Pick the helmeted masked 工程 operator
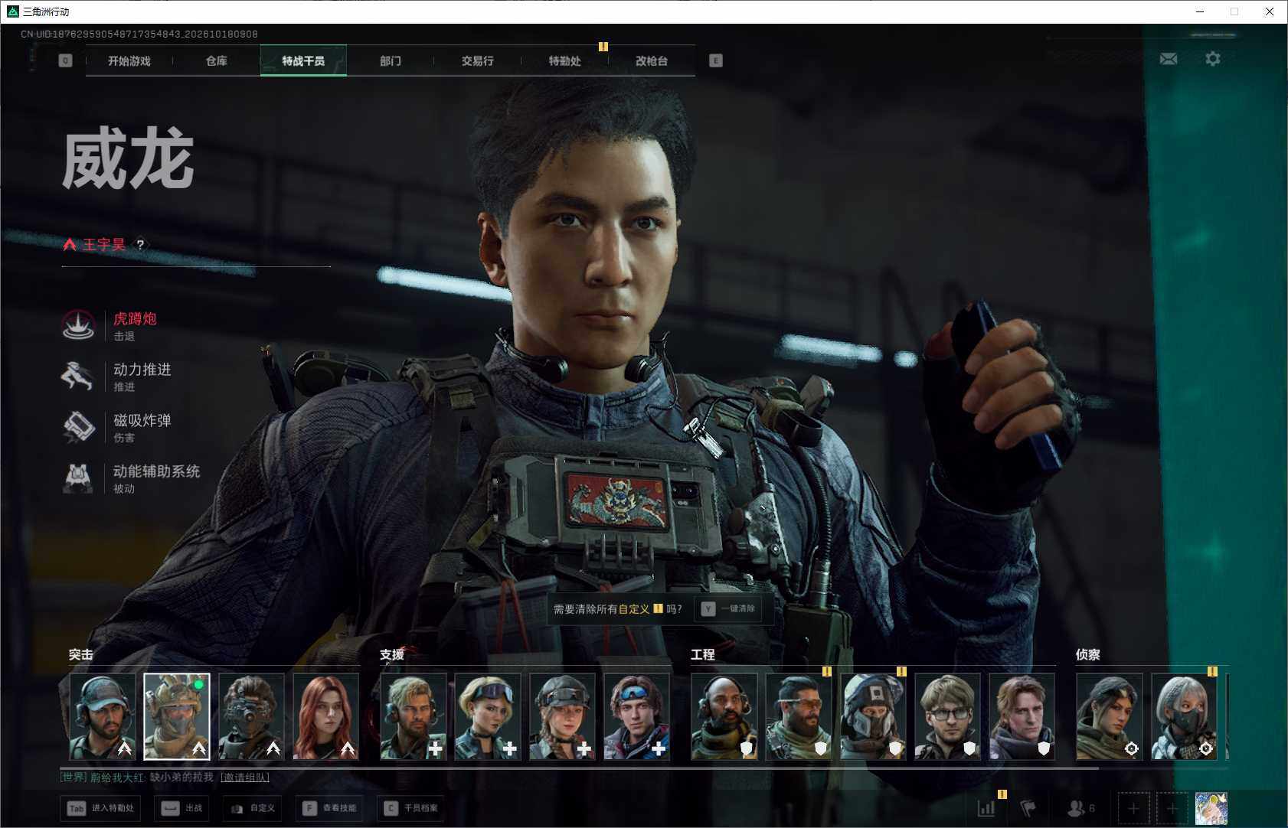Viewport: 1288px width, 828px height. coord(873,716)
